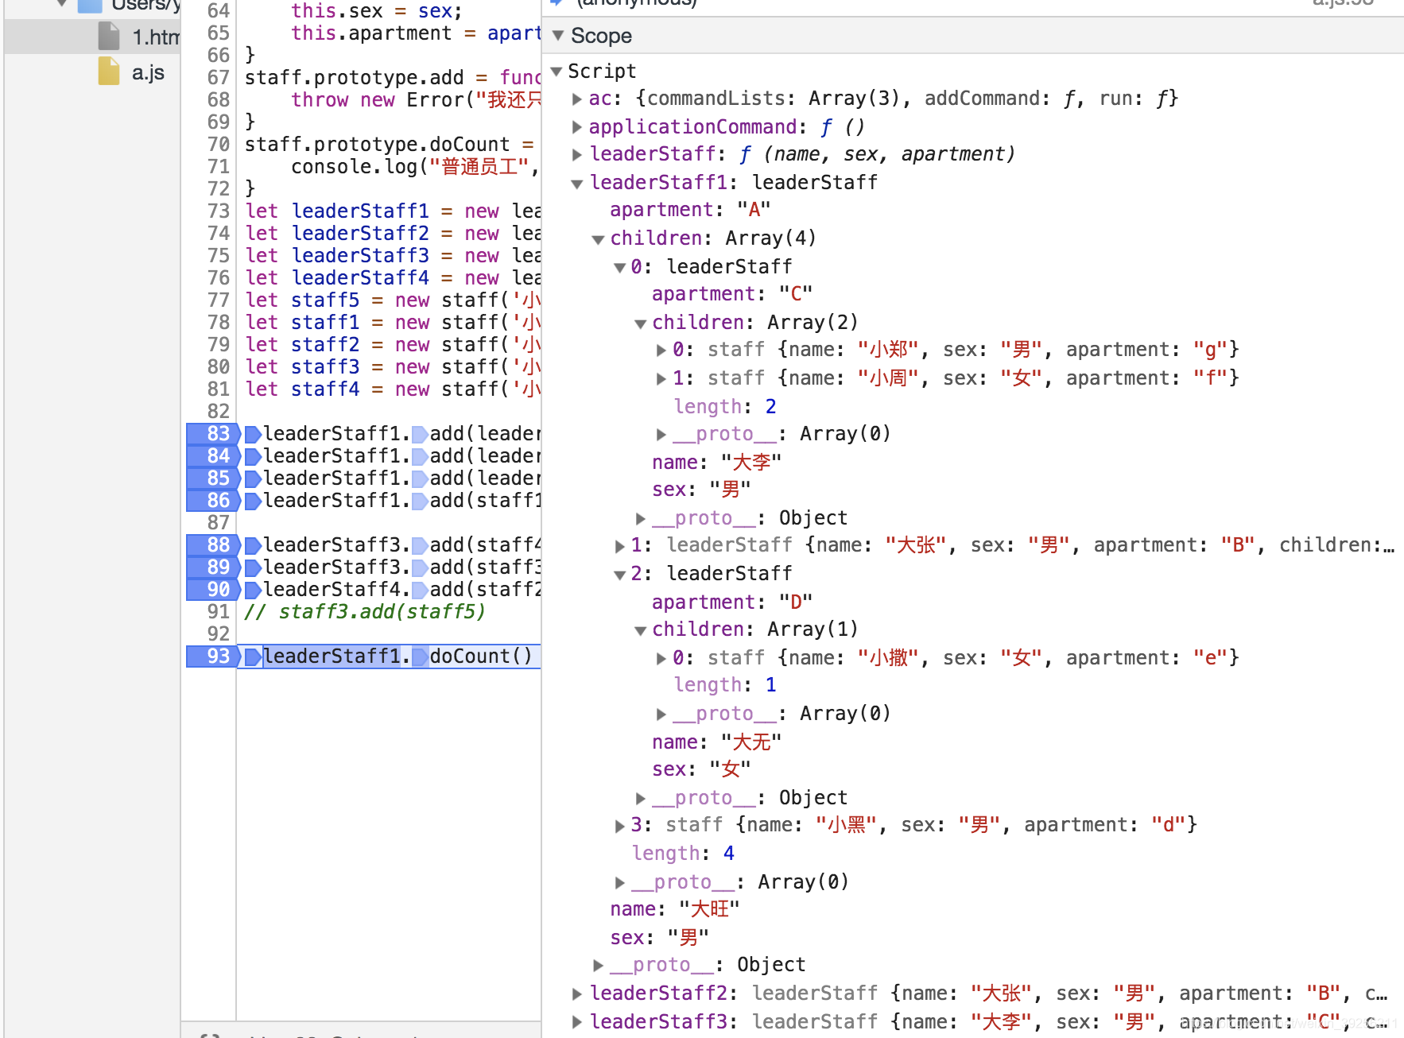Expand __proto__ Object under name 大旺
Image resolution: width=1404 pixels, height=1038 pixels.
tap(599, 966)
